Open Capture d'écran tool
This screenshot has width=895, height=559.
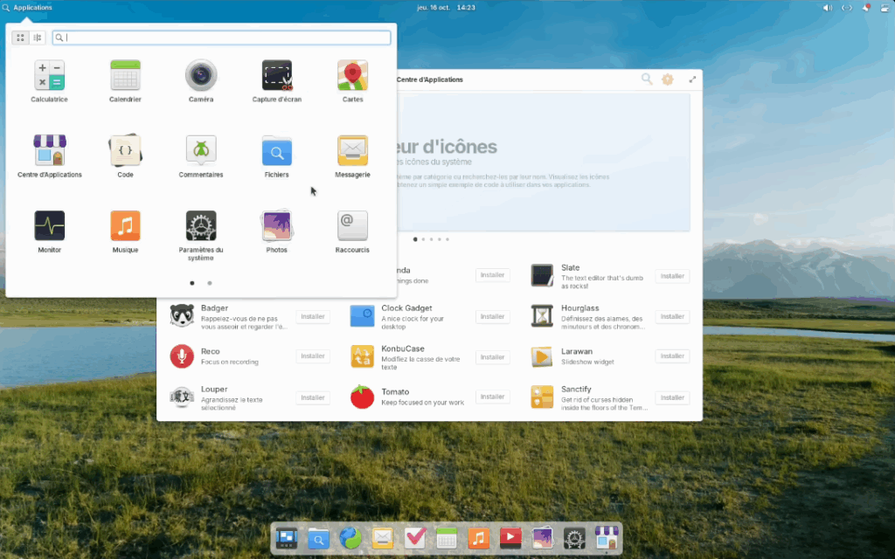276,77
